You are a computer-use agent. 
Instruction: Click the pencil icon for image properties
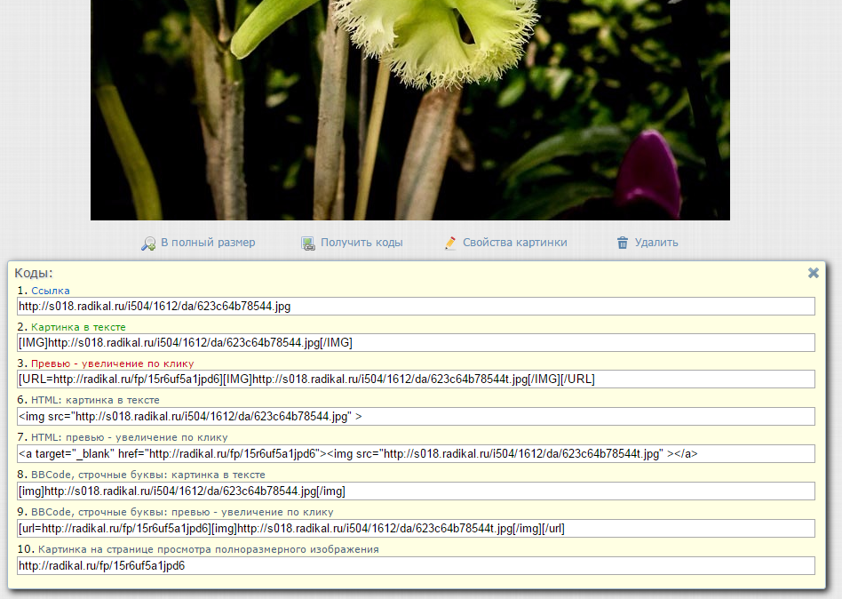(x=450, y=243)
